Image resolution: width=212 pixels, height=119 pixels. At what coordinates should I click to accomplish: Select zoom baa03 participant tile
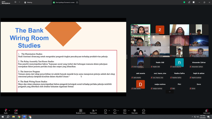(x=160, y=30)
